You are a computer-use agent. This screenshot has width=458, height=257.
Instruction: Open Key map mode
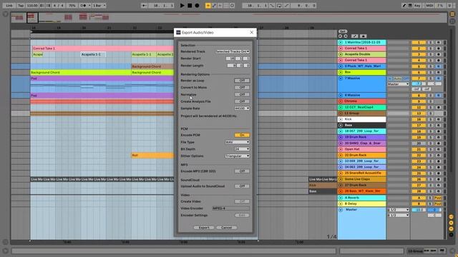pos(418,6)
